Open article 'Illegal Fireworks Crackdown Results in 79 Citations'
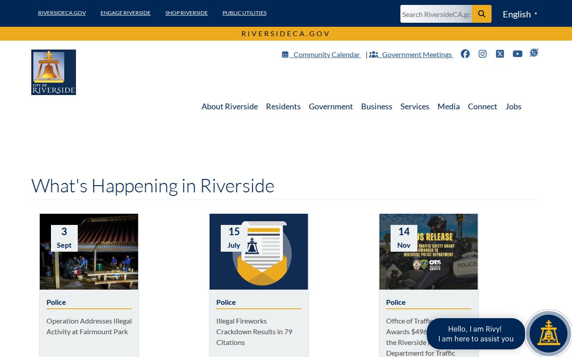The width and height of the screenshot is (572, 357). point(254,332)
